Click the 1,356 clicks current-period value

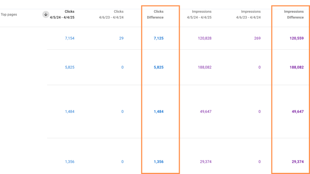[70, 162]
